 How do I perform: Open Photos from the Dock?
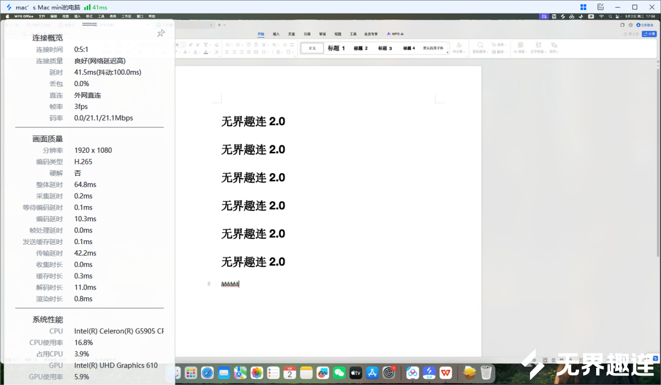[x=257, y=372]
